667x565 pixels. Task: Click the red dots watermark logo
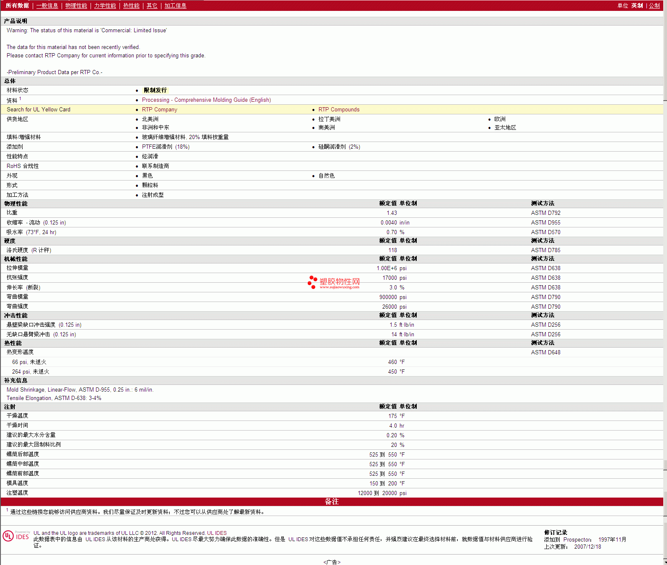(x=312, y=282)
